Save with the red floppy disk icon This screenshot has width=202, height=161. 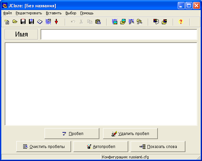point(23,22)
